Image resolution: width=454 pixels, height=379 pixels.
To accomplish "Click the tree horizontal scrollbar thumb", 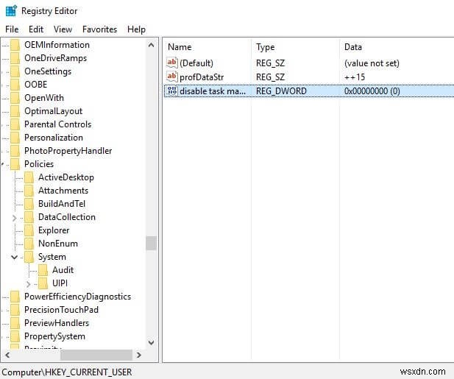I will coord(96,355).
